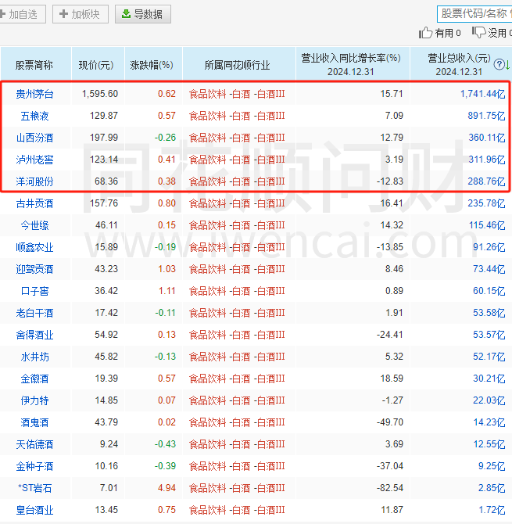512x524 pixels.
Task: Click 迎驾贡酒 revenue 73.44亿
Action: 489,269
